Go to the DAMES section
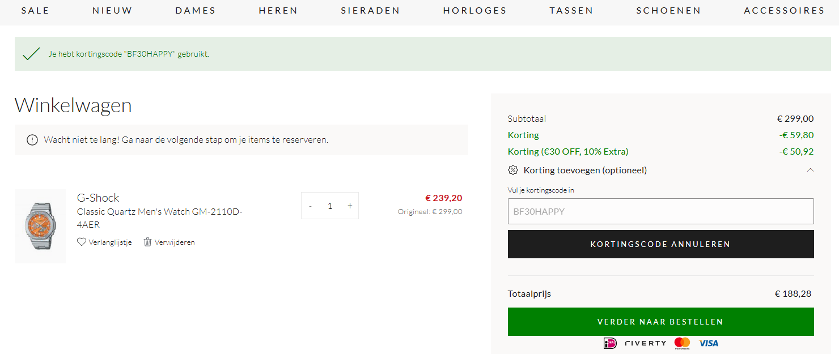This screenshot has width=839, height=354. [196, 11]
